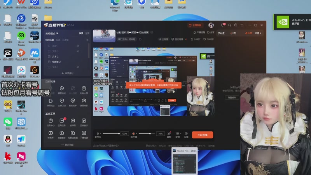Click the stream cover thumbnail image
The width and height of the screenshot is (311, 175).
[104, 36]
